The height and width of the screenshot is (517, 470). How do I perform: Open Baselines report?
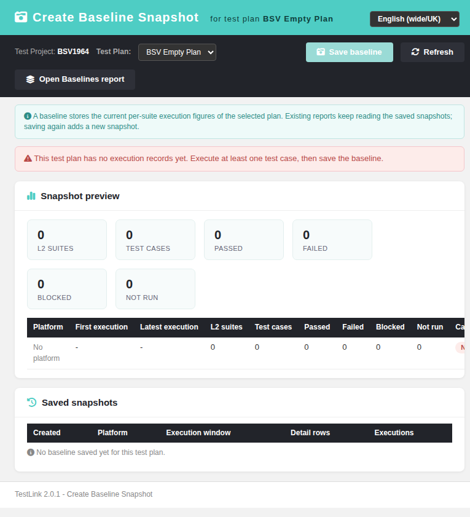75,79
